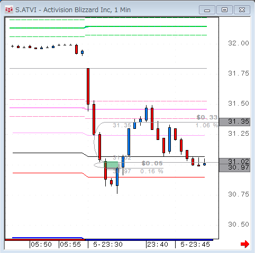Click the chart title S.ATVI Activision Blizzard

(x=73, y=10)
